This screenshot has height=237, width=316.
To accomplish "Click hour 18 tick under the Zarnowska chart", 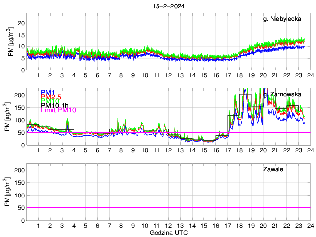I will 239,150.
